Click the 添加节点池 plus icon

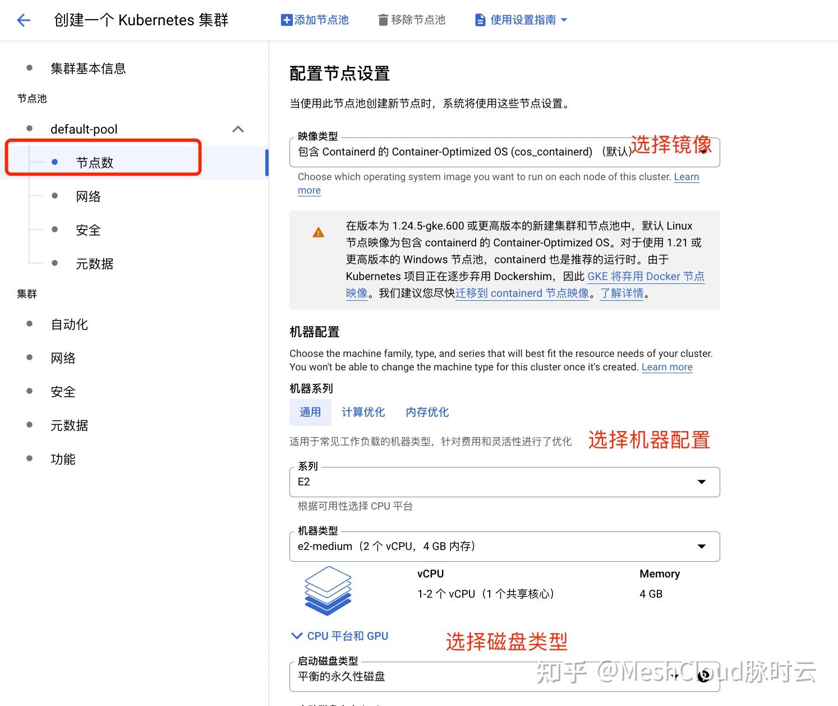(286, 19)
